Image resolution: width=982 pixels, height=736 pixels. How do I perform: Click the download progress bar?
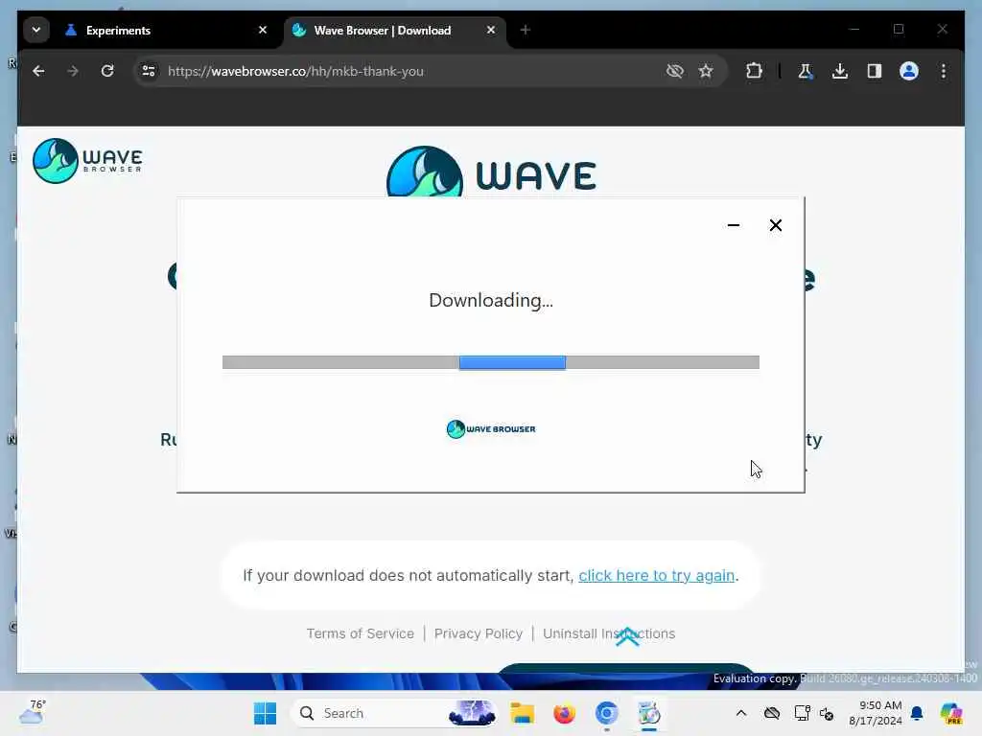coord(491,362)
